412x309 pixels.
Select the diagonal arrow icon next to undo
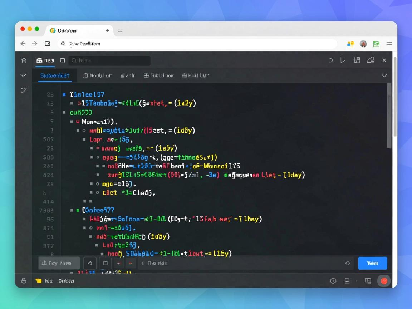tap(343, 60)
